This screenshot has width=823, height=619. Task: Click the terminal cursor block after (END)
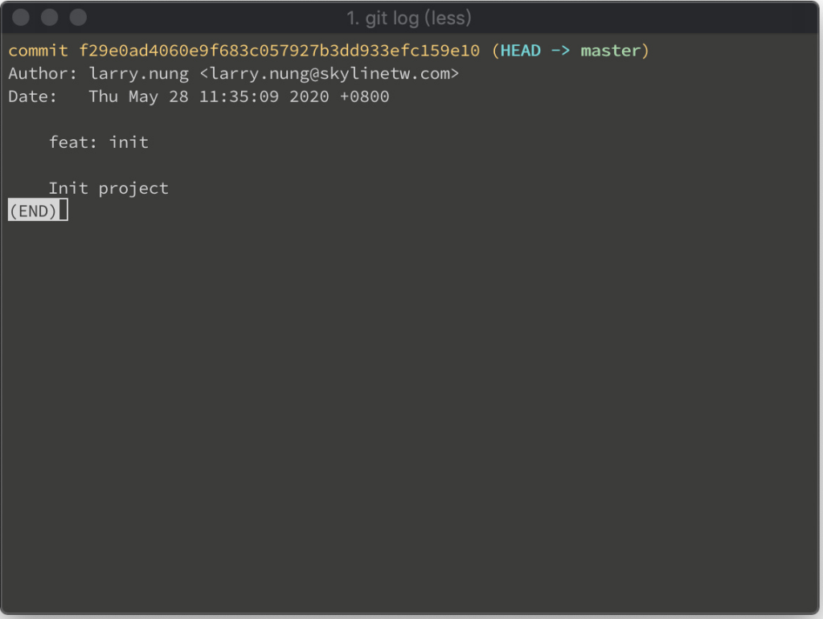pos(63,210)
